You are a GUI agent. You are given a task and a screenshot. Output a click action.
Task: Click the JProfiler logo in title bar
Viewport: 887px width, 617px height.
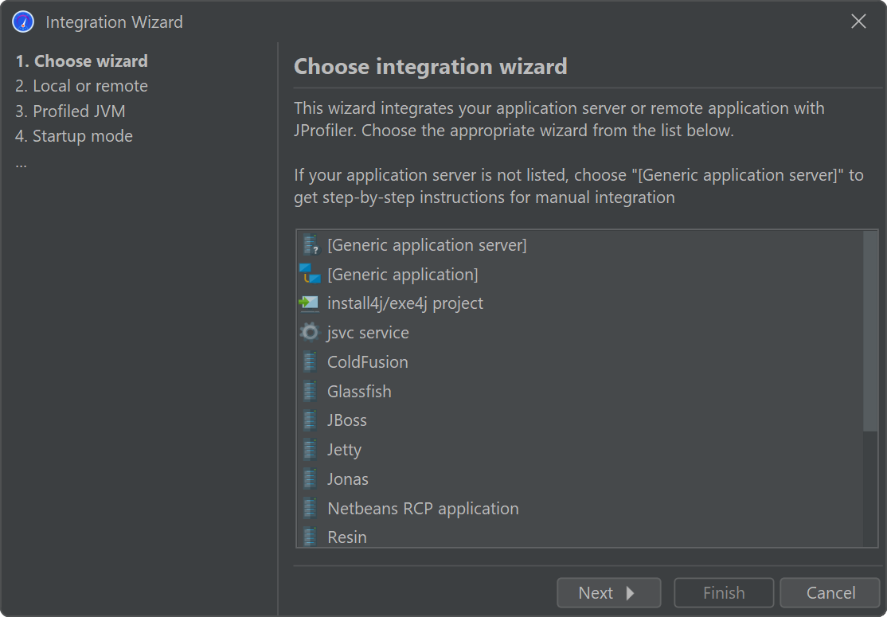coord(23,22)
